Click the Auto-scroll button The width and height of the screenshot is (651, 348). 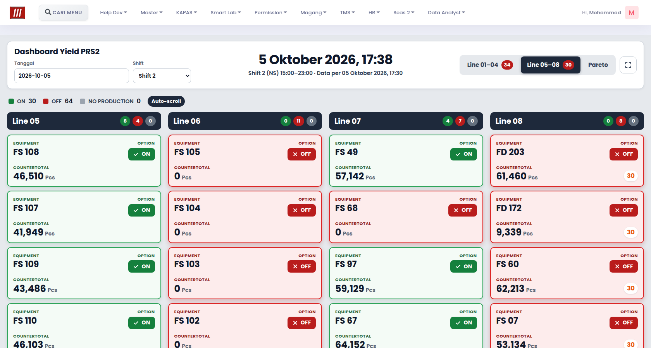point(166,101)
